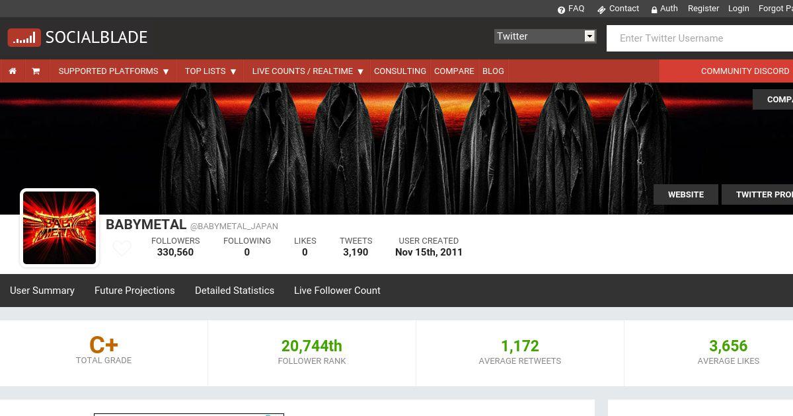This screenshot has width=793, height=416.
Task: Click the Login link
Action: [738, 9]
